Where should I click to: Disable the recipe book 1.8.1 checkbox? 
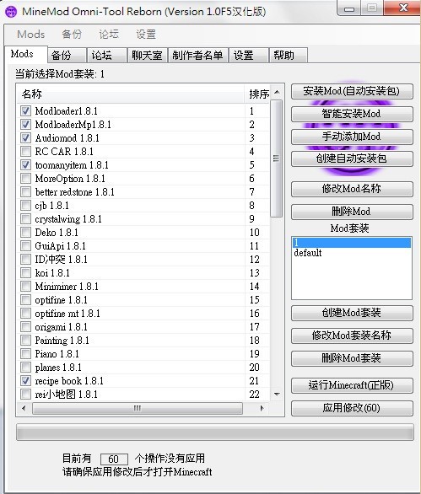point(25,380)
